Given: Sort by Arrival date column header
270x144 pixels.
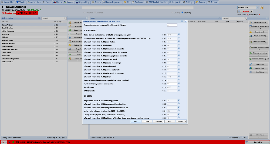Looking at the screenshot, I should [x=60, y=22].
